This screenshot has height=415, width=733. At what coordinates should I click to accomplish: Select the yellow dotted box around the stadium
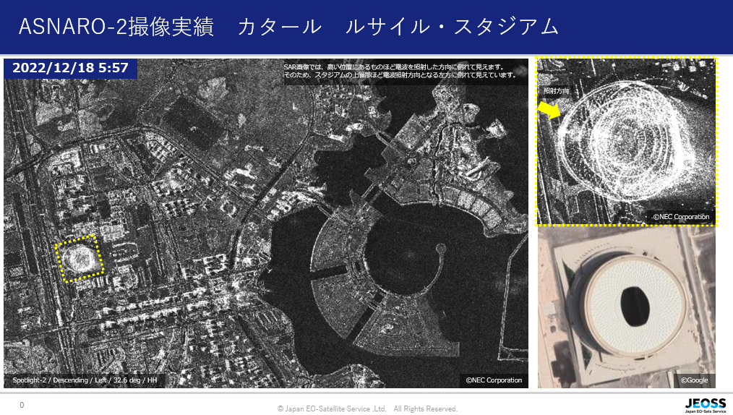pyautogui.click(x=80, y=258)
